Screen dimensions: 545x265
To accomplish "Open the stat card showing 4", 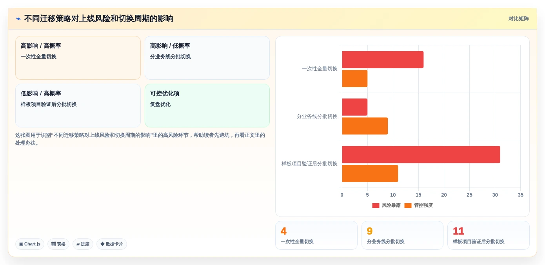I will (x=316, y=235).
